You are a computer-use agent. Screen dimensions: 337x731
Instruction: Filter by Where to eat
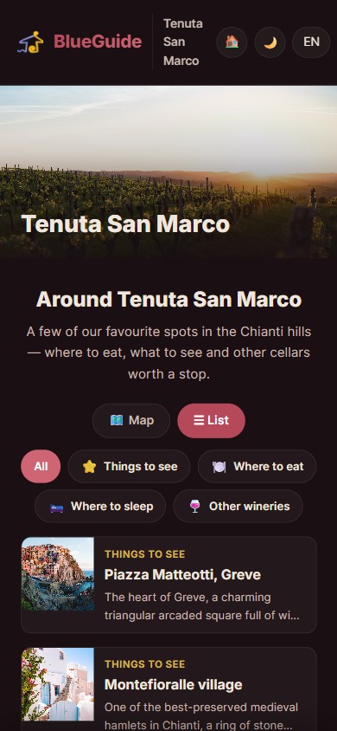(x=257, y=466)
